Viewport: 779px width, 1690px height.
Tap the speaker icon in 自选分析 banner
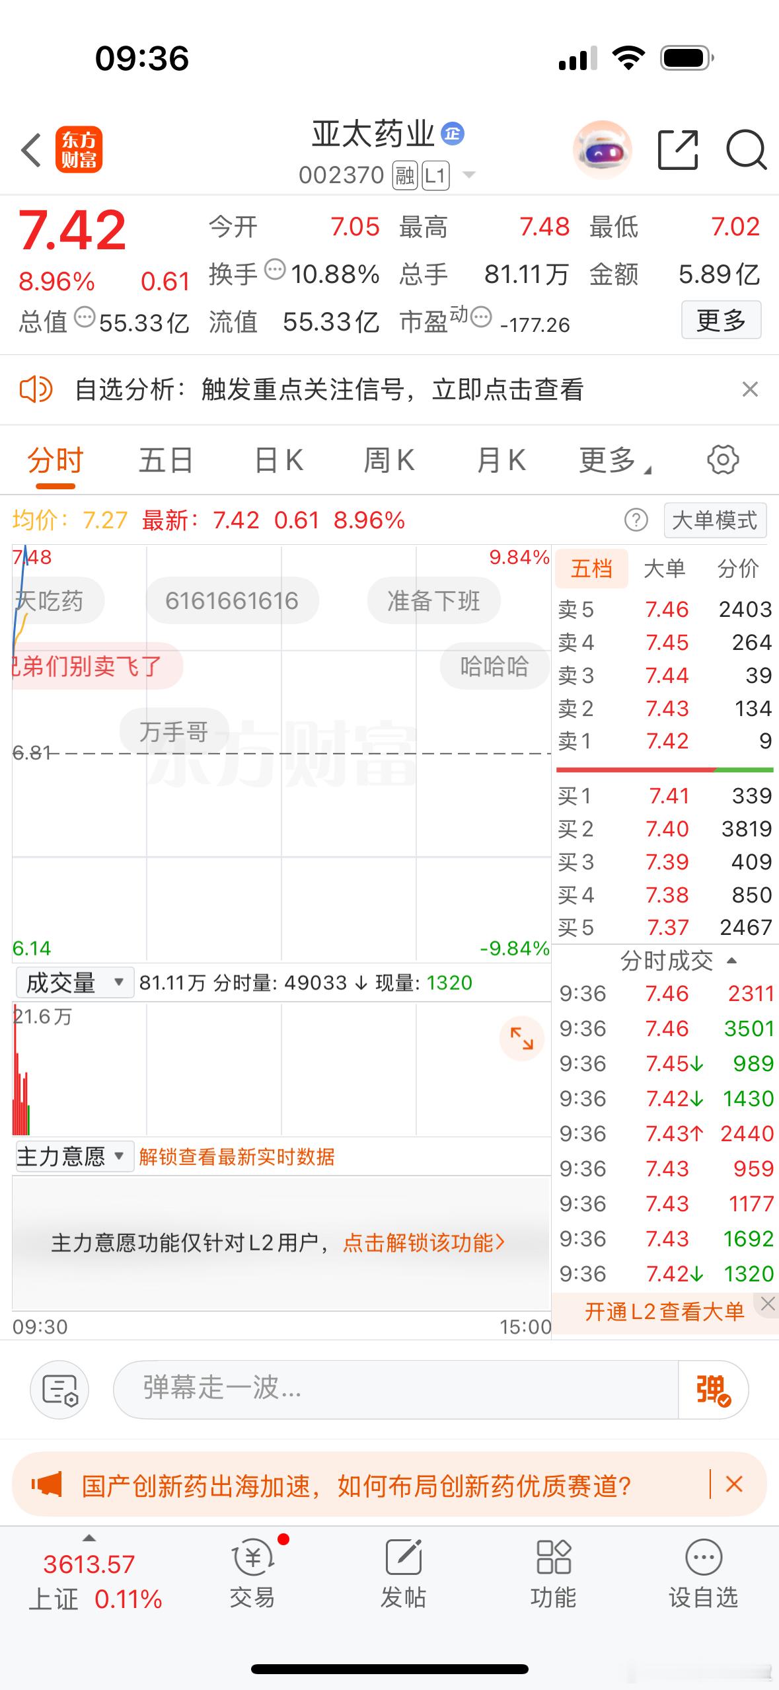36,389
